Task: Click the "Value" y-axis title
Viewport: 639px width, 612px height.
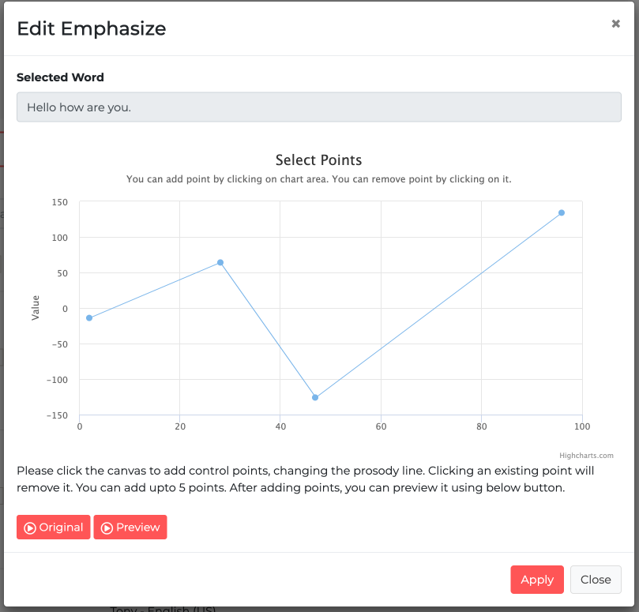Action: [x=36, y=308]
